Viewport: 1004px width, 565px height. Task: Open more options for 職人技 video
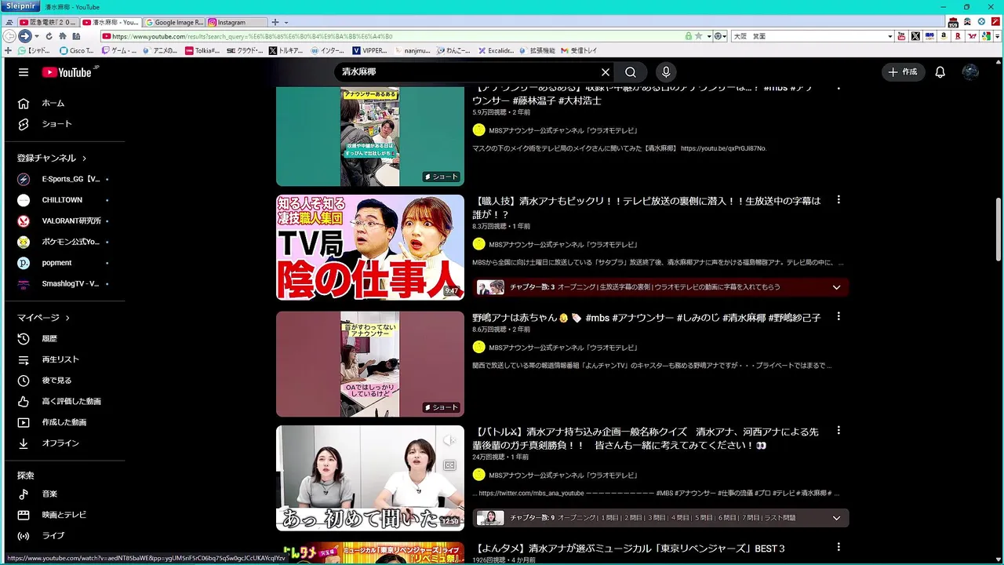click(x=838, y=200)
